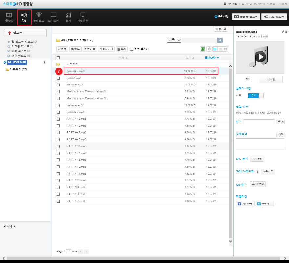Screen dimensions: 289x263
Task: Click 로그아웃 in top menu
Action: click(247, 4)
